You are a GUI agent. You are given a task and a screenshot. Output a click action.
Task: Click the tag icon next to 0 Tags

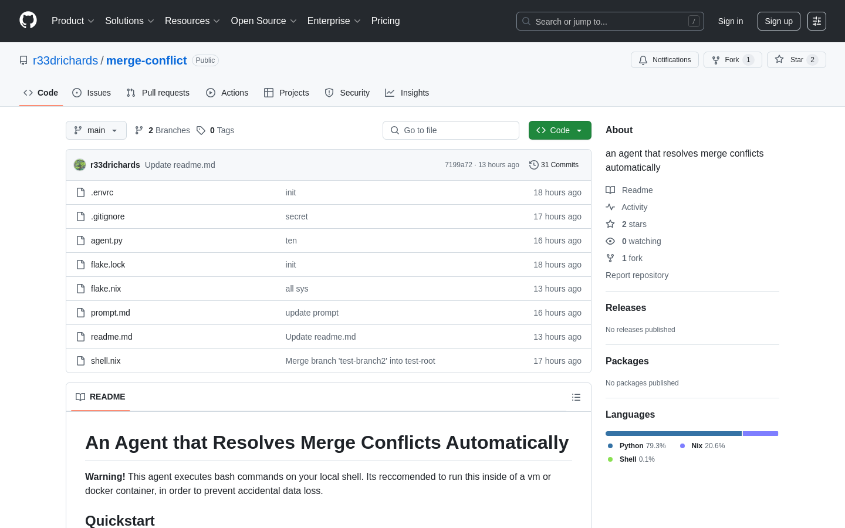[x=201, y=130]
